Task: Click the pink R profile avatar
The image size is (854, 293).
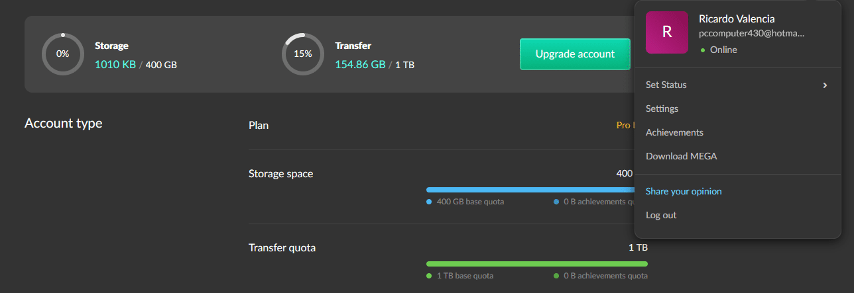Action: pyautogui.click(x=667, y=32)
